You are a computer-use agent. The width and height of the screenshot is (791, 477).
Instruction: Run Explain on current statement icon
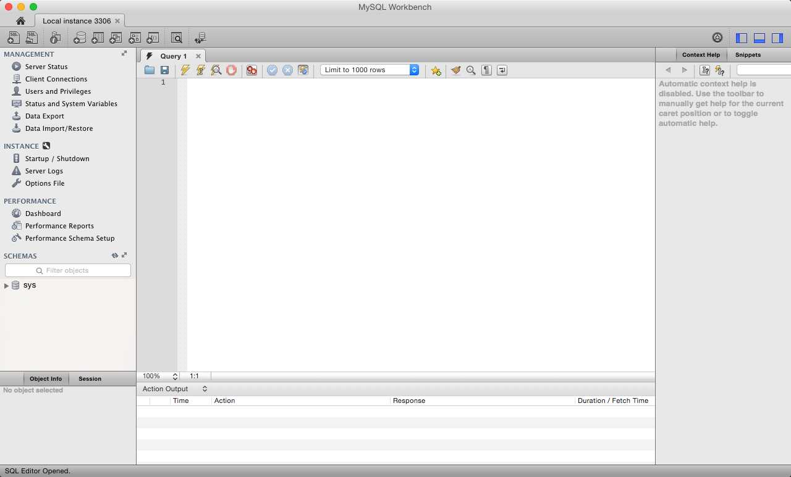216,70
